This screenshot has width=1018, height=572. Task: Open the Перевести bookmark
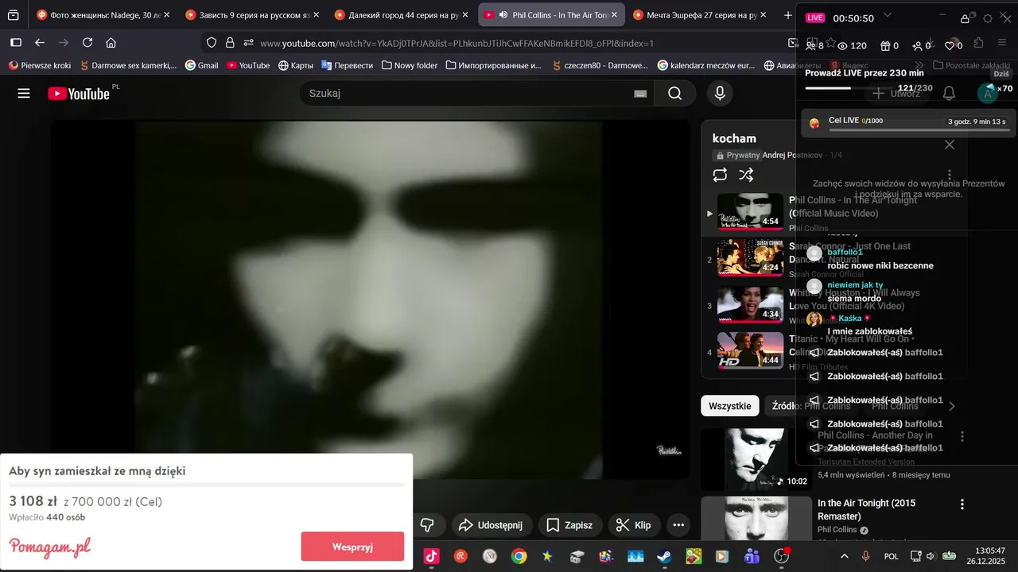point(347,65)
